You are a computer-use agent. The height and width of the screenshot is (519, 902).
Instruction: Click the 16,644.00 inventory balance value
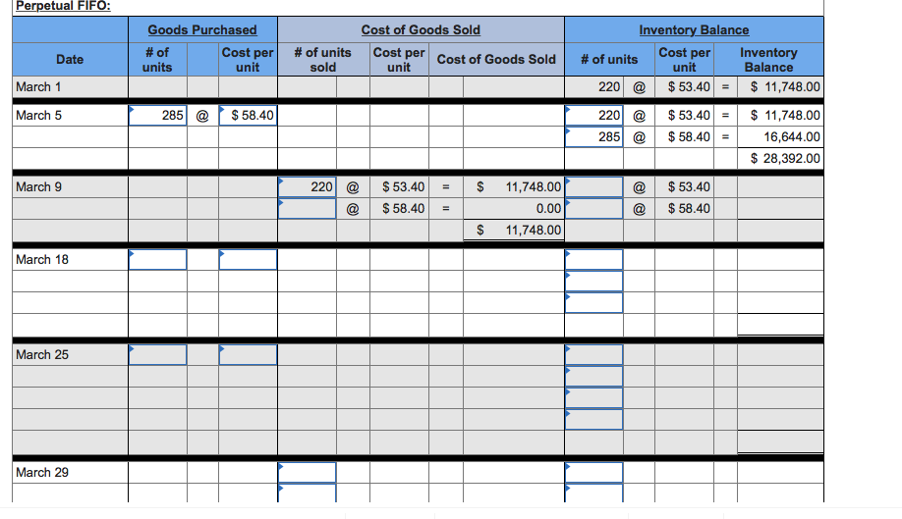pos(792,136)
